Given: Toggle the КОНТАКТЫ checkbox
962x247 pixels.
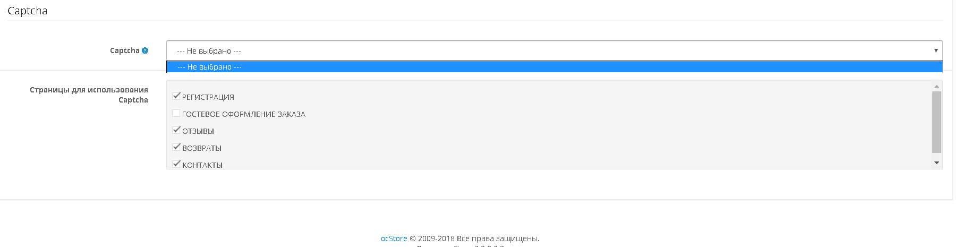Looking at the screenshot, I should click(x=176, y=164).
